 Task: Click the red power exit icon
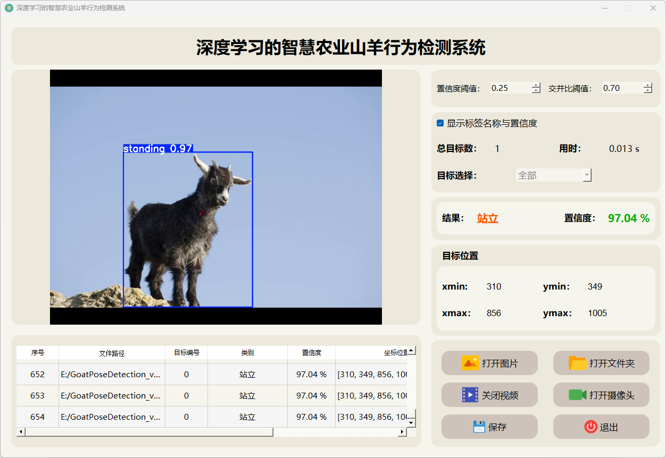(x=590, y=427)
